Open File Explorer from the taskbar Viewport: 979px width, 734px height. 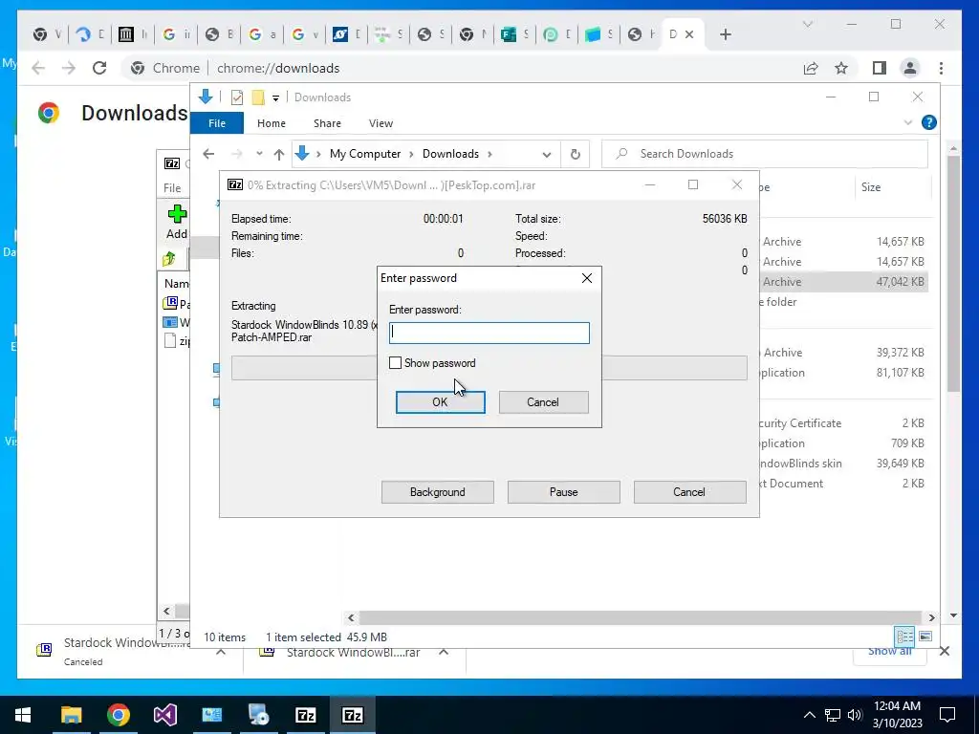pos(71,715)
